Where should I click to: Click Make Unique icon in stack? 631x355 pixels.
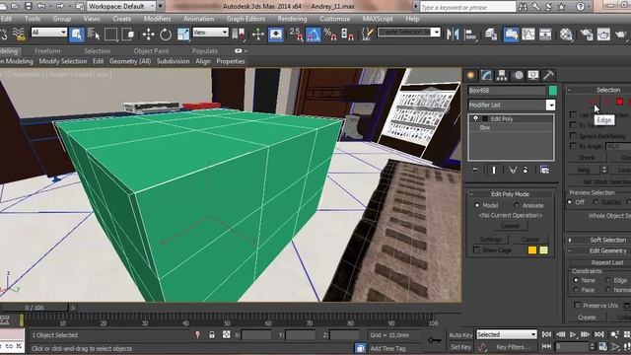(x=513, y=170)
